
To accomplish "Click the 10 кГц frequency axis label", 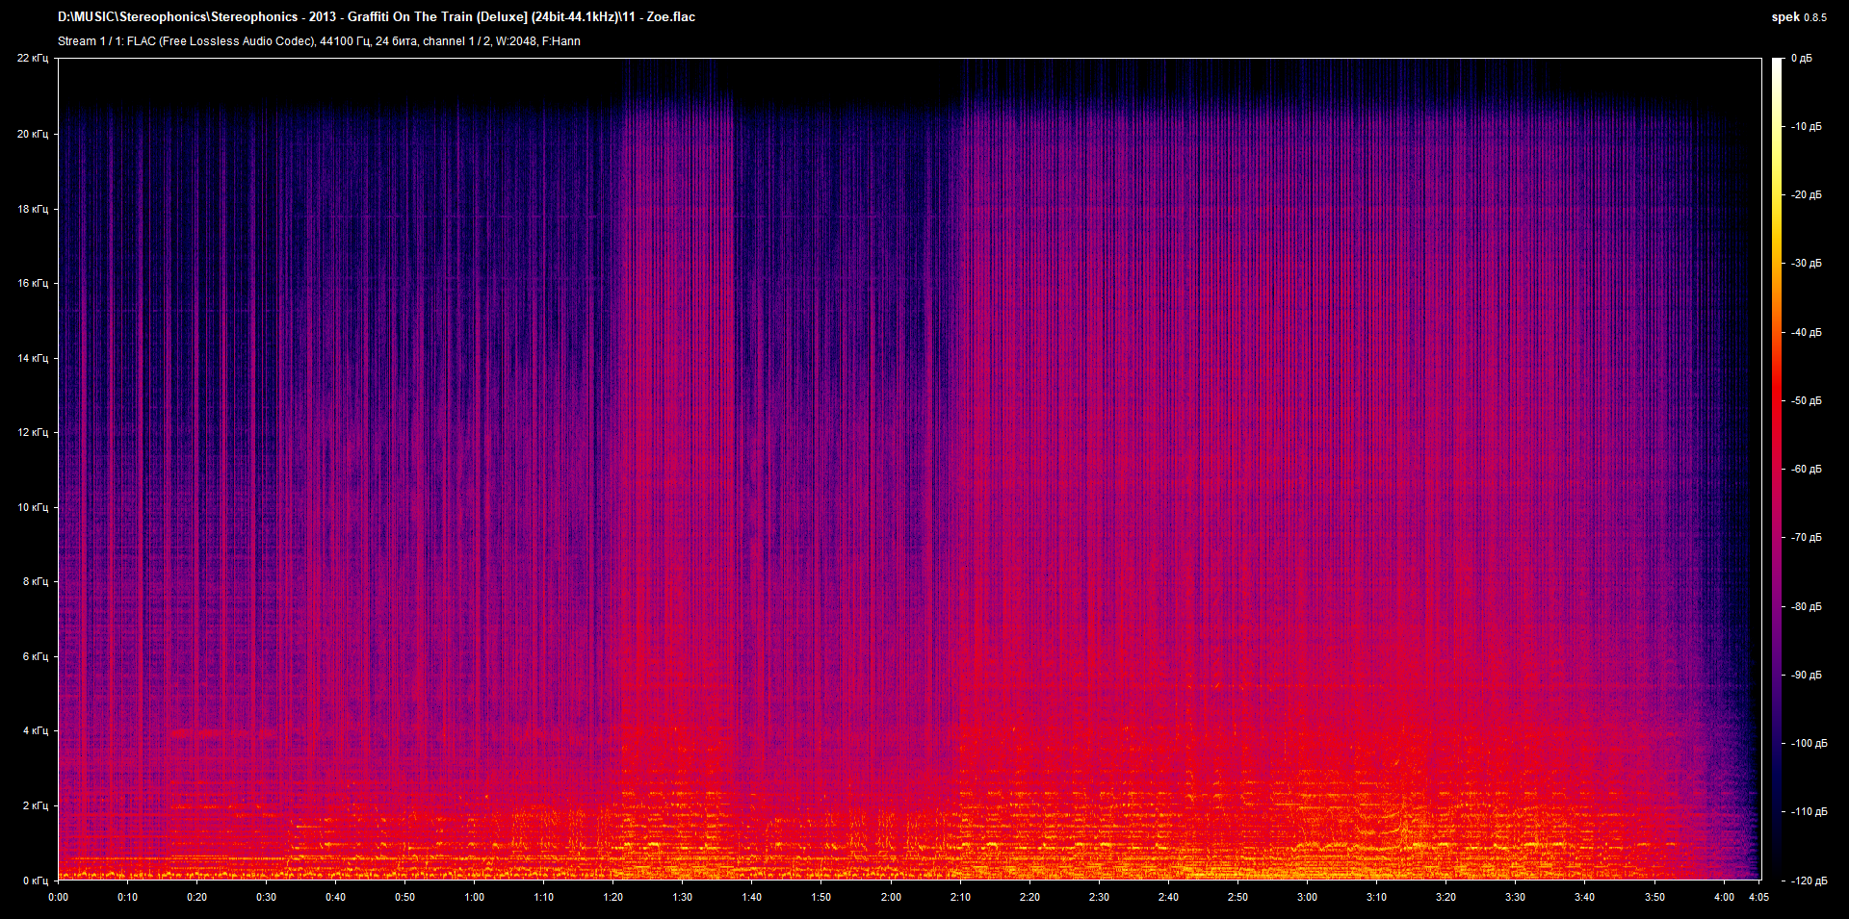I will pyautogui.click(x=33, y=507).
